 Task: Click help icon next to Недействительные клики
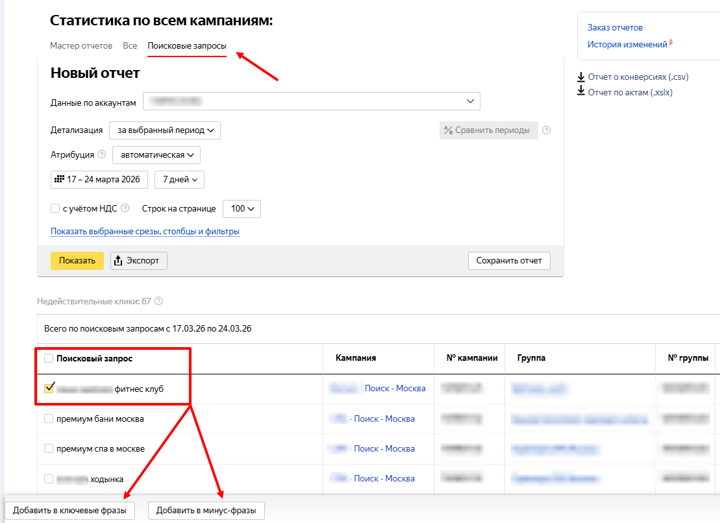[159, 301]
